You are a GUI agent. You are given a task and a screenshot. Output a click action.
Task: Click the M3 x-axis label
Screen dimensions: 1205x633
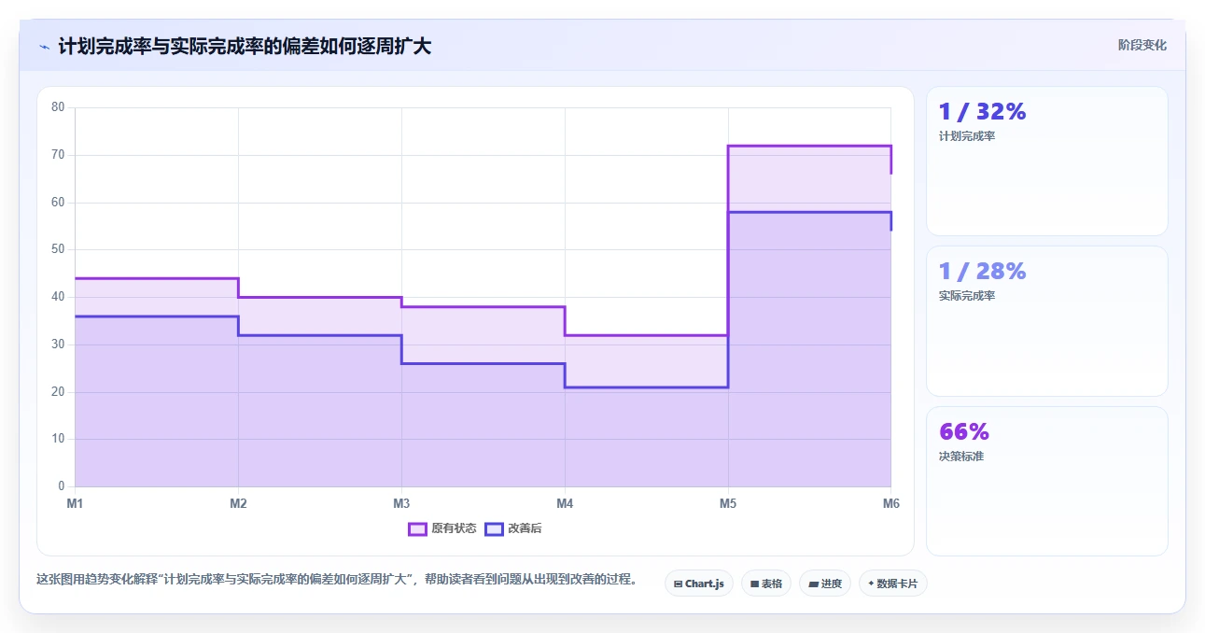click(401, 503)
